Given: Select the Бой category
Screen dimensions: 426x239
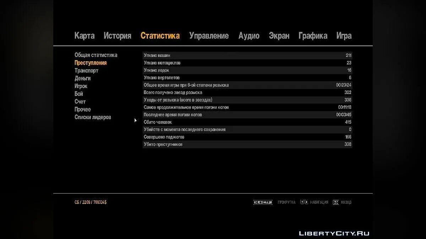Looking at the screenshot, I should (x=79, y=94).
